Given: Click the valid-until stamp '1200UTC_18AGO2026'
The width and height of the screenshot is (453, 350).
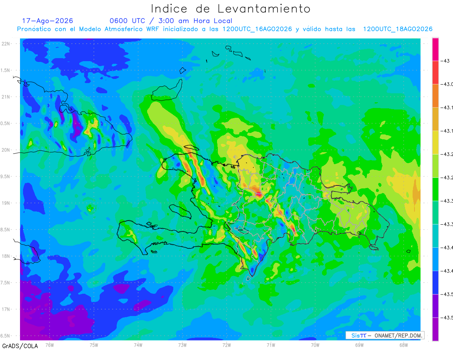Looking at the screenshot, I should click(x=398, y=29).
